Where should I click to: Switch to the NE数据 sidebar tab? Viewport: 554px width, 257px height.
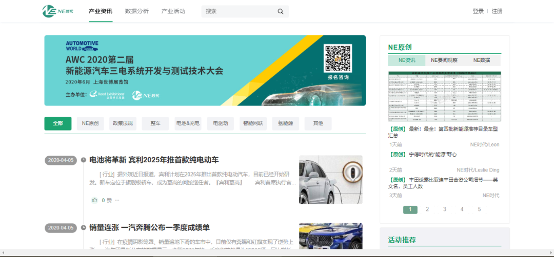point(482,60)
